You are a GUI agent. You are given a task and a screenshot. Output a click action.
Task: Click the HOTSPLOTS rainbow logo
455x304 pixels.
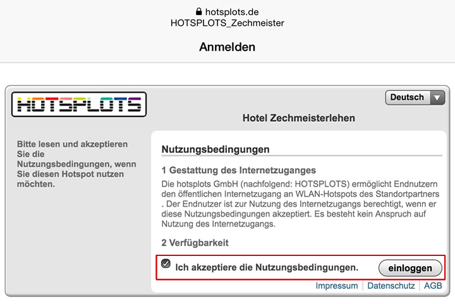tap(79, 104)
